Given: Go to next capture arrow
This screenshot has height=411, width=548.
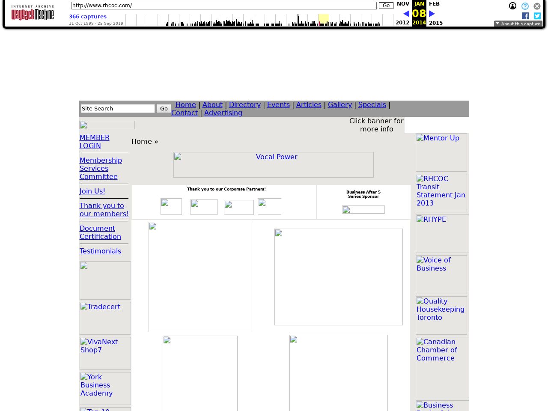Looking at the screenshot, I should coord(432,14).
